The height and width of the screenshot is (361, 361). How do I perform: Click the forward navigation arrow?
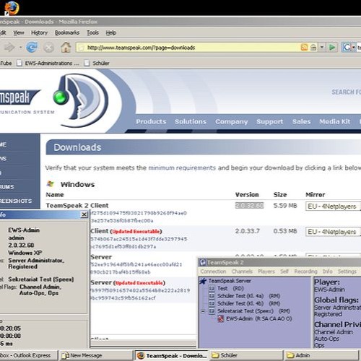(x=9, y=47)
